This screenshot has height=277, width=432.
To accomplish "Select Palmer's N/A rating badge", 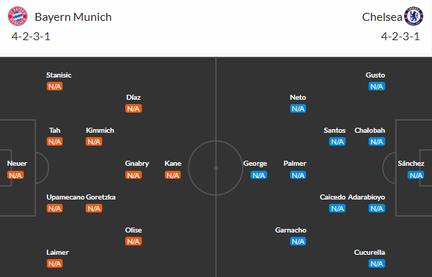I will point(298,175).
